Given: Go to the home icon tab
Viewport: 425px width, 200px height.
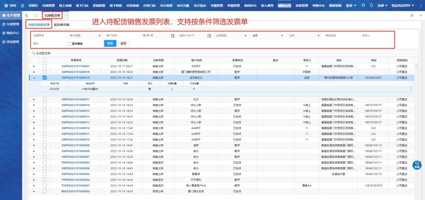Looking at the screenshot, I should click(x=36, y=16).
